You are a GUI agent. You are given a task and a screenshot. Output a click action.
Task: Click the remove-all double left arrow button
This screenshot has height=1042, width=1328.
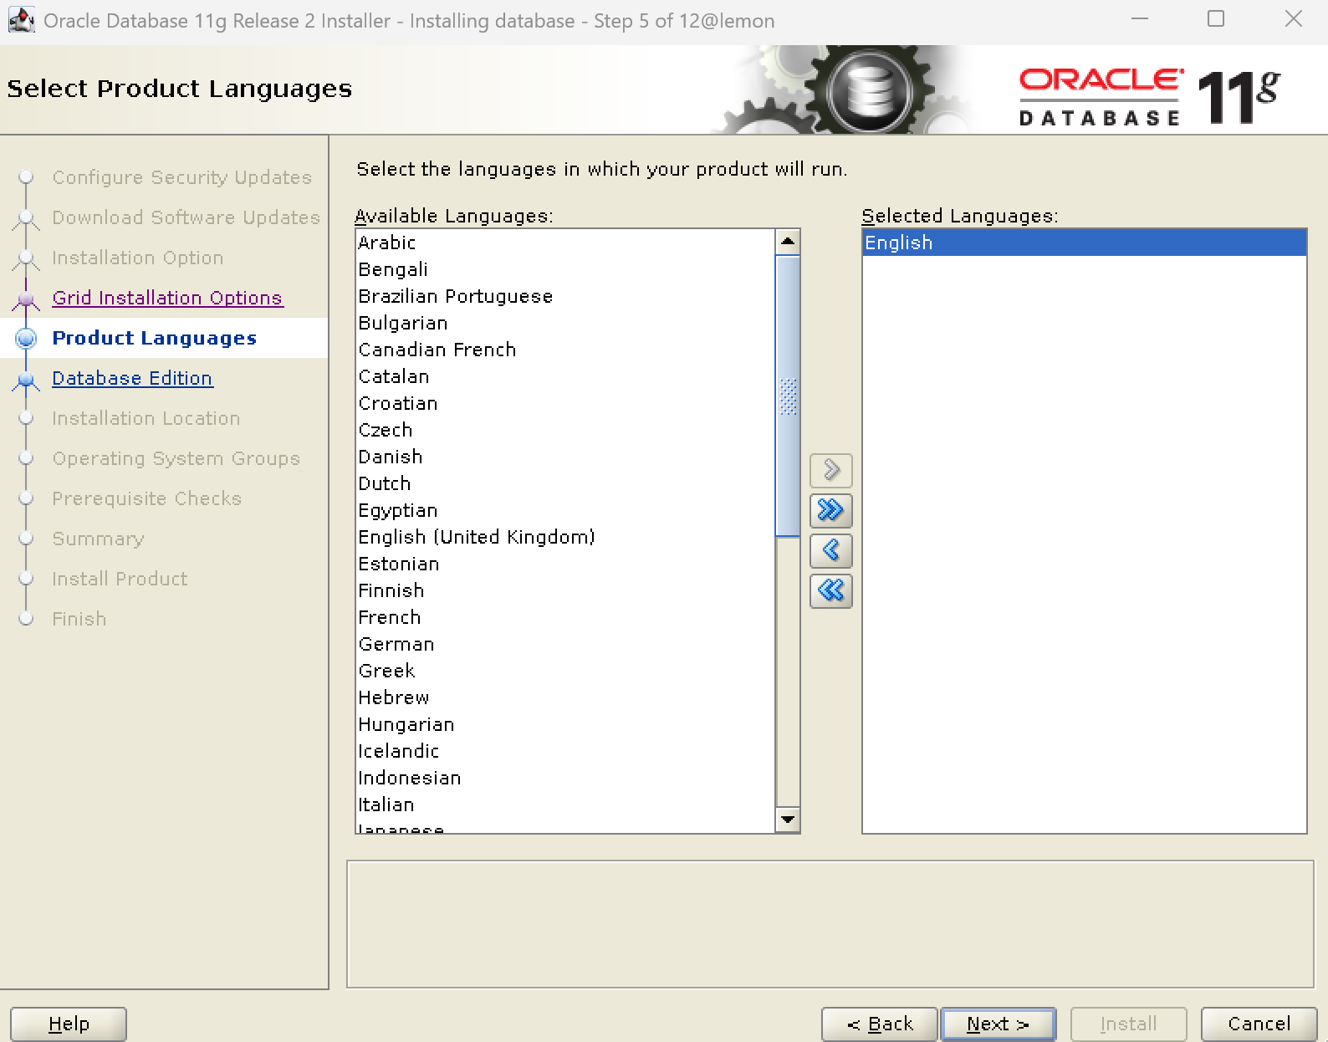(x=830, y=590)
